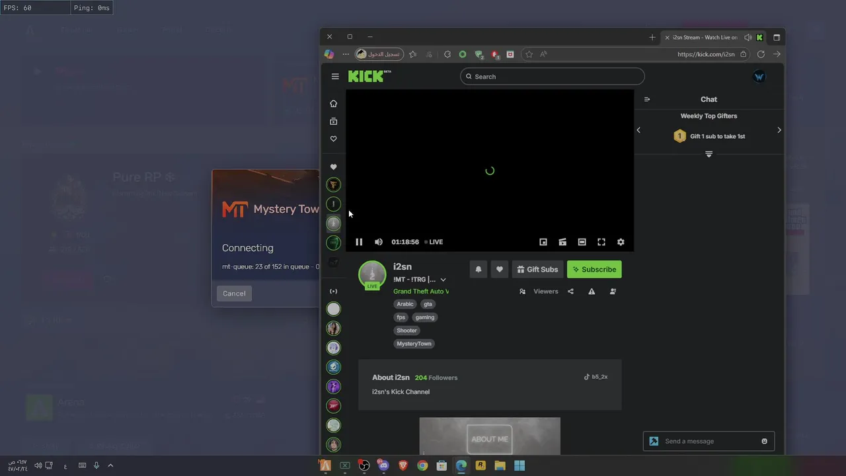Go to Home in the Kick sidebar
Screen dimensions: 846x476
pyautogui.click(x=333, y=104)
